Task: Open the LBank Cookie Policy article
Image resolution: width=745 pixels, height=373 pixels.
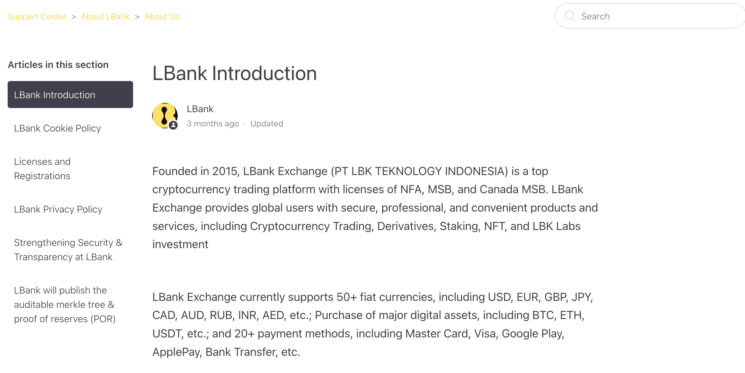Action: (x=57, y=128)
